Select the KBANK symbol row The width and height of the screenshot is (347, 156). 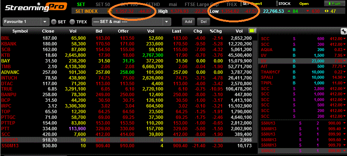[126, 44]
